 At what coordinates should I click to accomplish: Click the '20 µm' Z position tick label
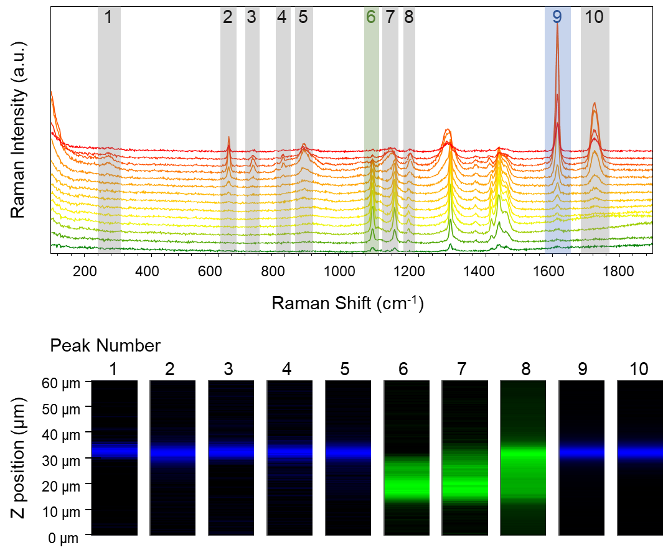[x=61, y=487]
